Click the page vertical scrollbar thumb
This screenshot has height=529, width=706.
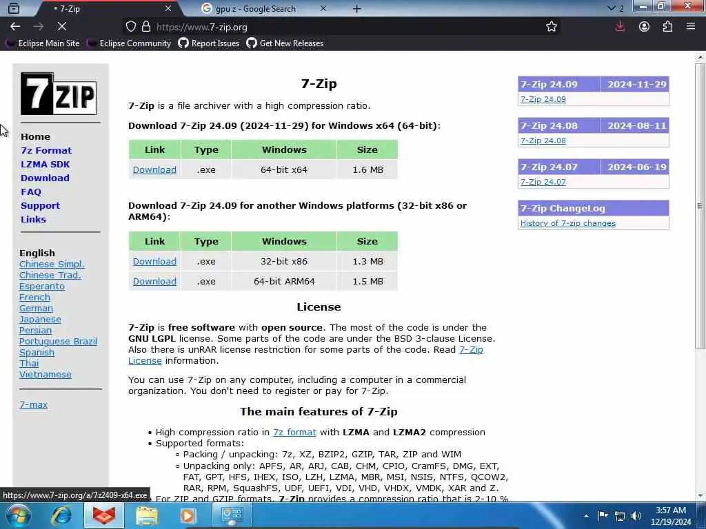700,206
